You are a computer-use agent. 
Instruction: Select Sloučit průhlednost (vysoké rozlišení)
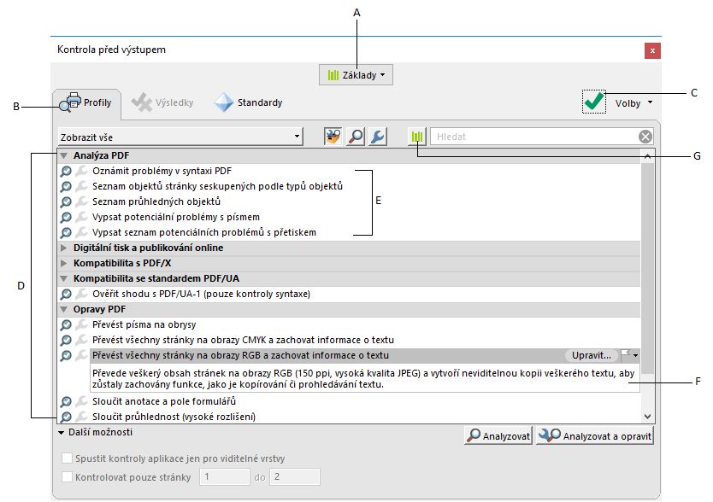pyautogui.click(x=174, y=417)
